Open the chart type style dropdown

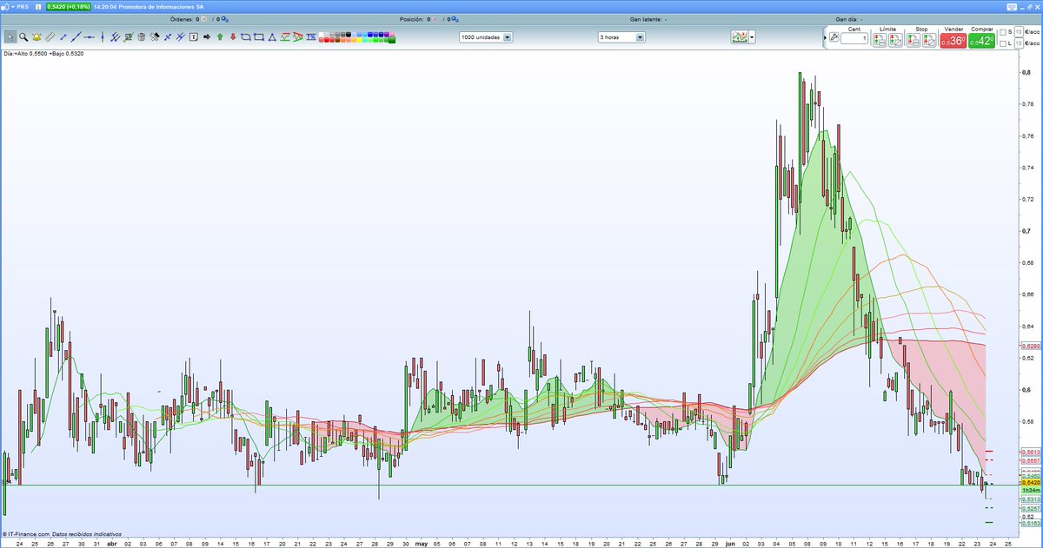[x=753, y=36]
